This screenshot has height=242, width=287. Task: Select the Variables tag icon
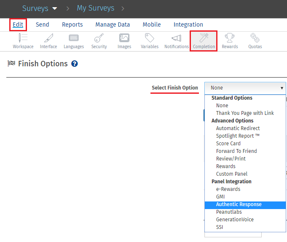tap(150, 38)
